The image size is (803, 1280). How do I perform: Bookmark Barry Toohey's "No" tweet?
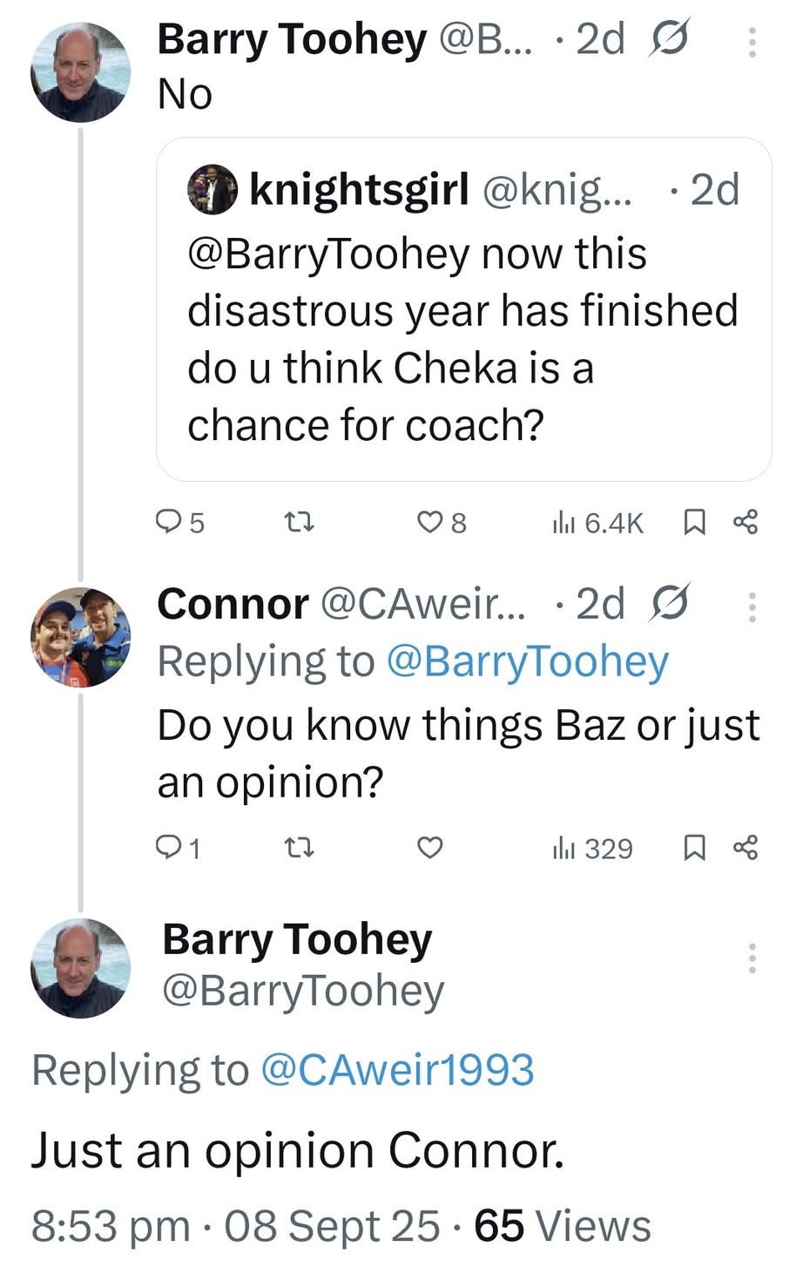[x=693, y=523]
